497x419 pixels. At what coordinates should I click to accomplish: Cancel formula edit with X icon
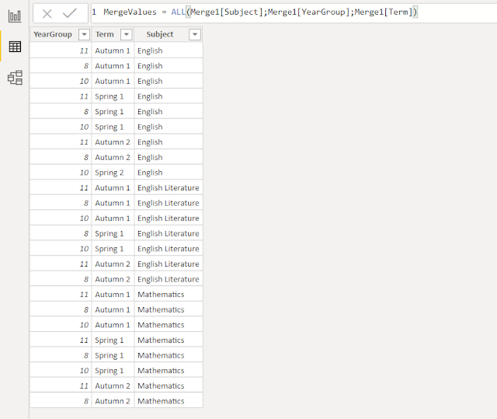[x=47, y=13]
